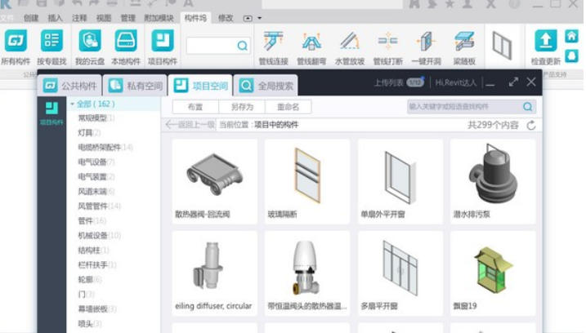Switch to 项目空间 tab
Screen dimensions: 586x333
201,86
